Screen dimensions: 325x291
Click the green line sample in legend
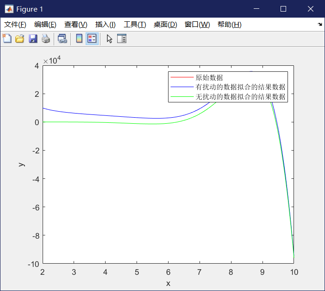tap(182, 97)
